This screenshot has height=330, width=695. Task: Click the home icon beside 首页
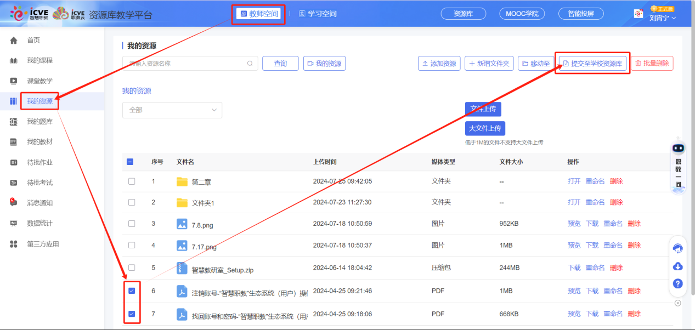click(14, 40)
